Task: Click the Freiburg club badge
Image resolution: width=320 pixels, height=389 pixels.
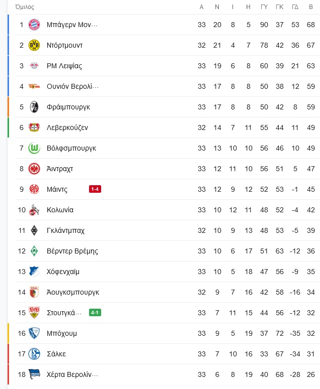Action: coord(34,107)
